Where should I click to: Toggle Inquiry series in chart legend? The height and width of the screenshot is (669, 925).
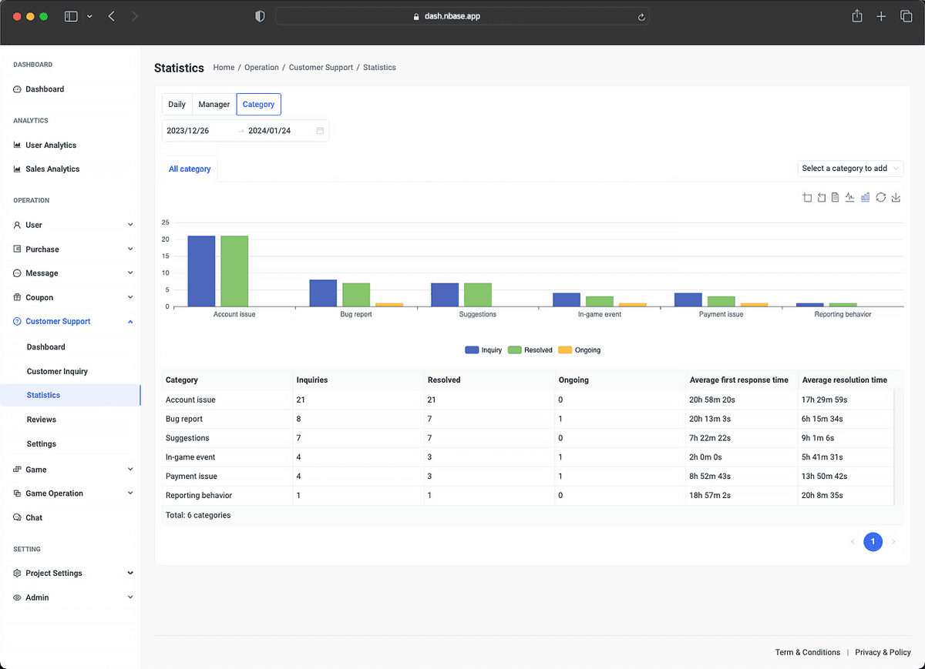pos(483,350)
